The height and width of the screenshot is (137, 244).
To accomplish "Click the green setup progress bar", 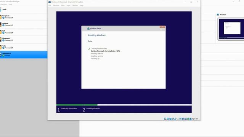I will click(x=77, y=105).
